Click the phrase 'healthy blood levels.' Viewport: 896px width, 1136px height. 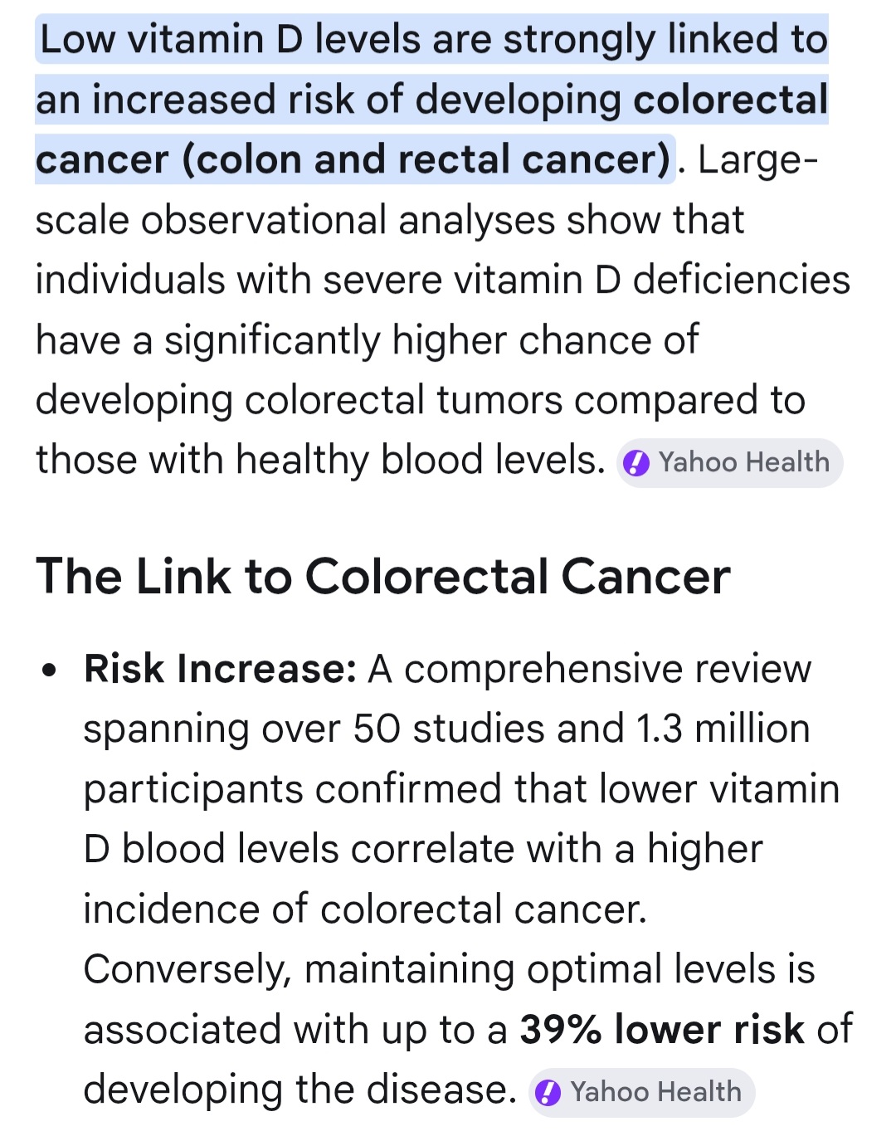click(421, 461)
